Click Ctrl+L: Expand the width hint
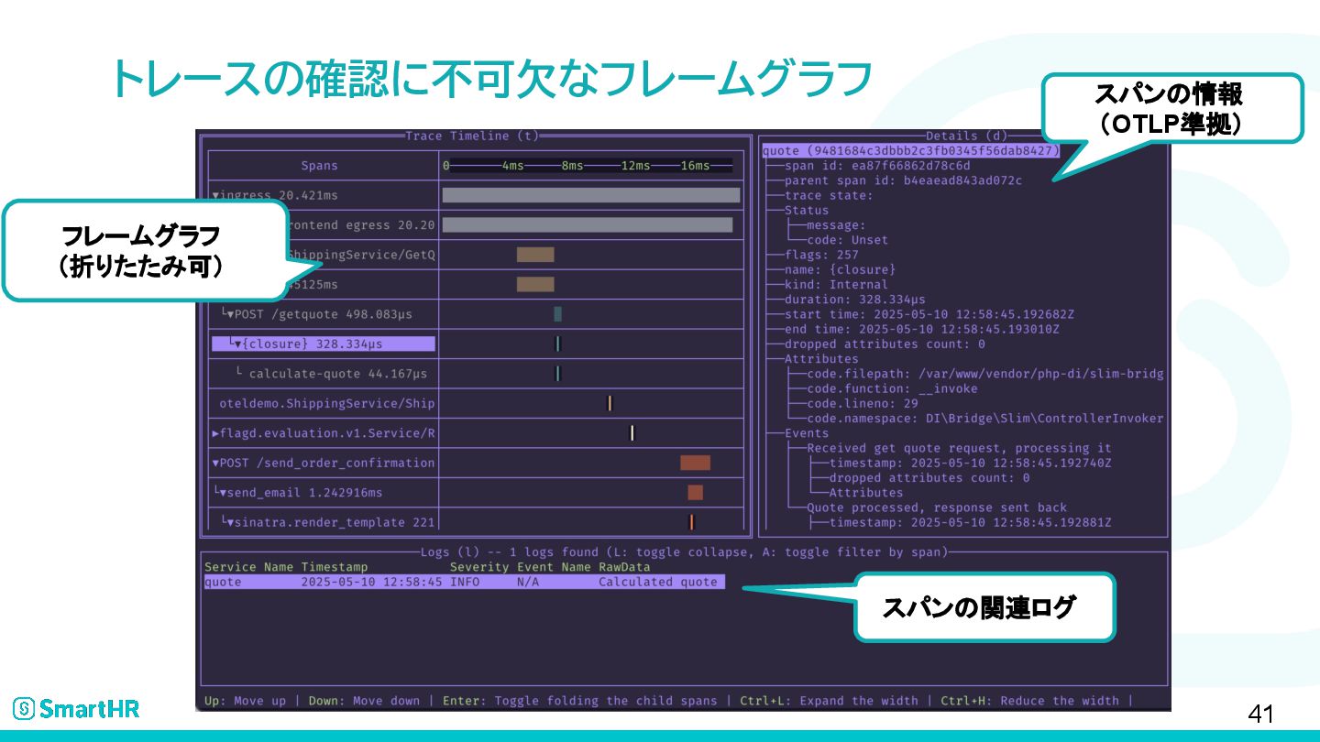The width and height of the screenshot is (1320, 742). tap(828, 701)
